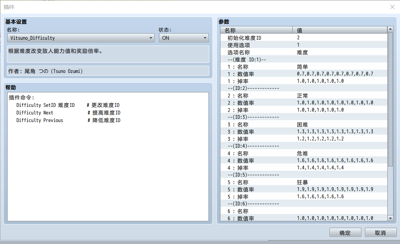
Task: Click the value 简单 for difficulty 1 name
Action: coord(302,67)
